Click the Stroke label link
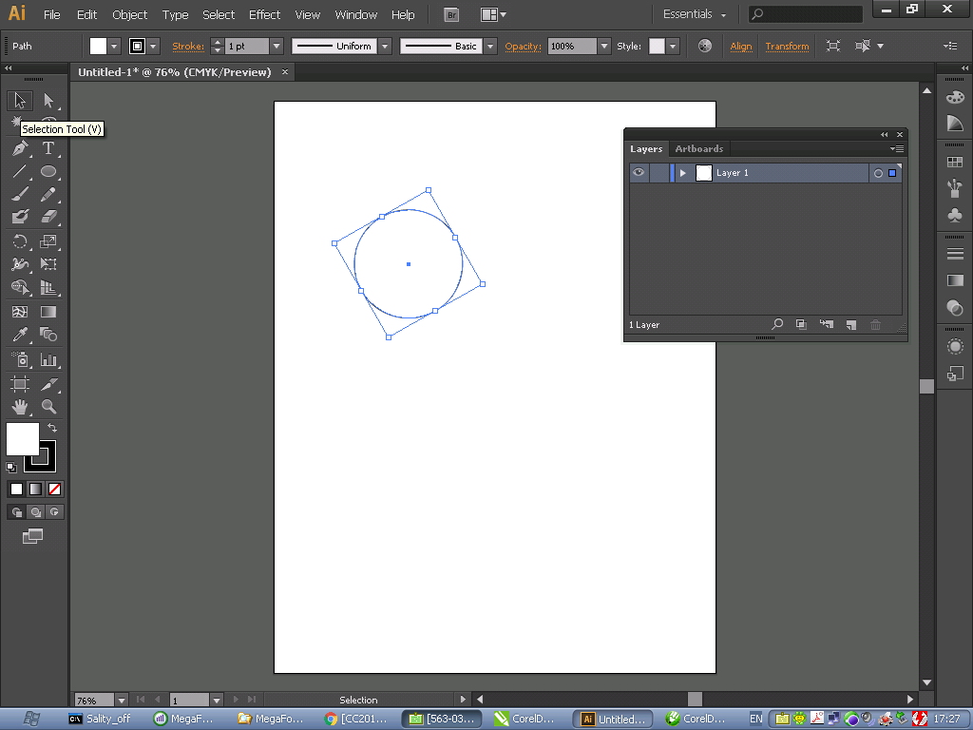 (188, 46)
